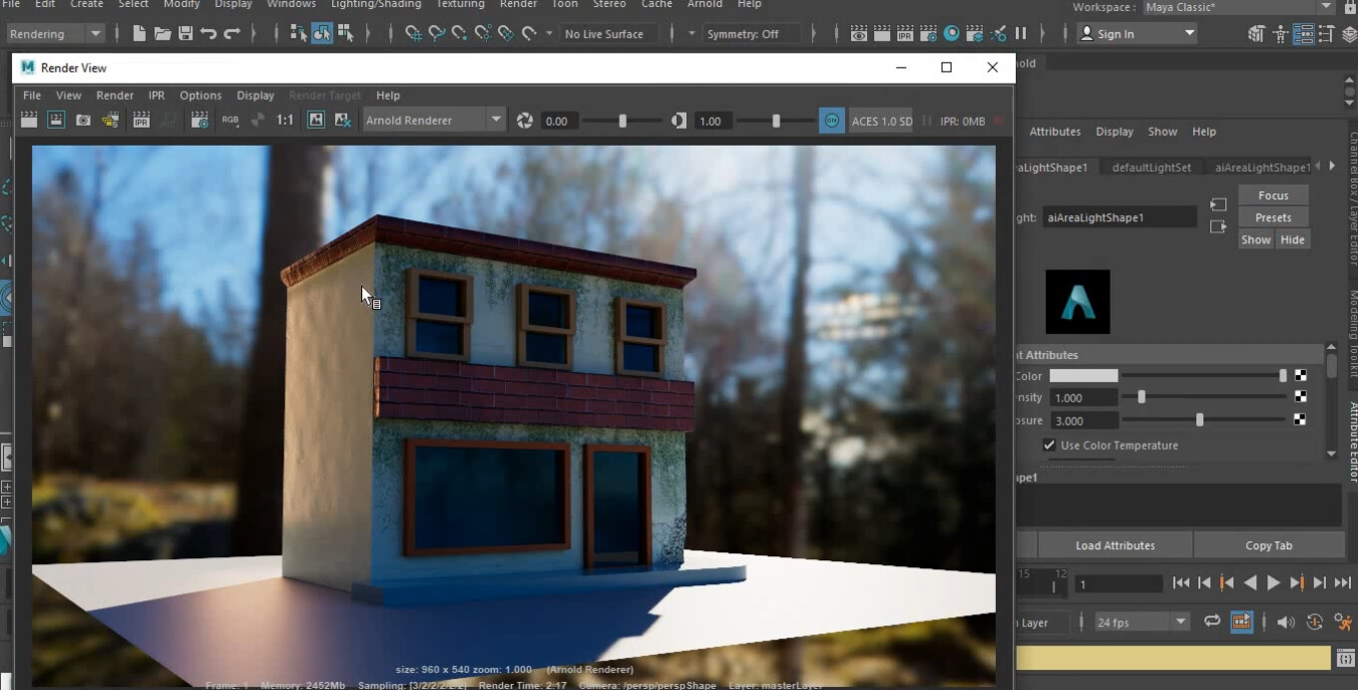Screen dimensions: 1358x690
Task: Click the aiAreaLightShape1 name field
Action: tap(1120, 217)
